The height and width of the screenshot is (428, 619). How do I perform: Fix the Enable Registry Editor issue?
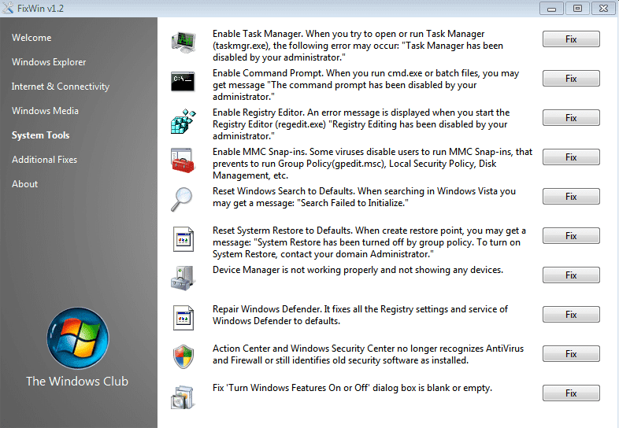[571, 117]
